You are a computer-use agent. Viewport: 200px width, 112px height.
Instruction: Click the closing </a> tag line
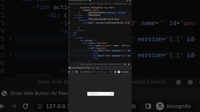point(90,61)
